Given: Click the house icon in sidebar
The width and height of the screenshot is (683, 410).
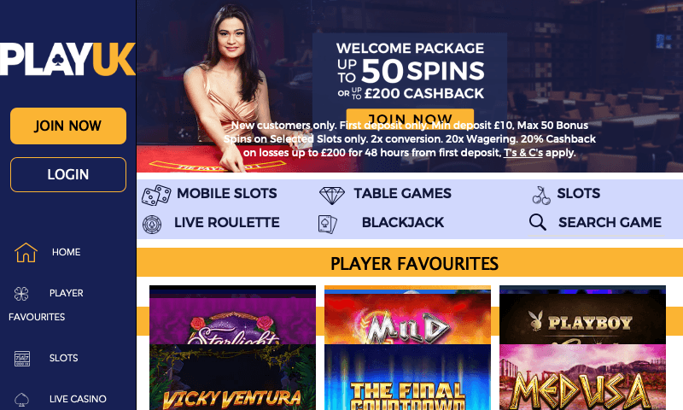Looking at the screenshot, I should point(26,252).
